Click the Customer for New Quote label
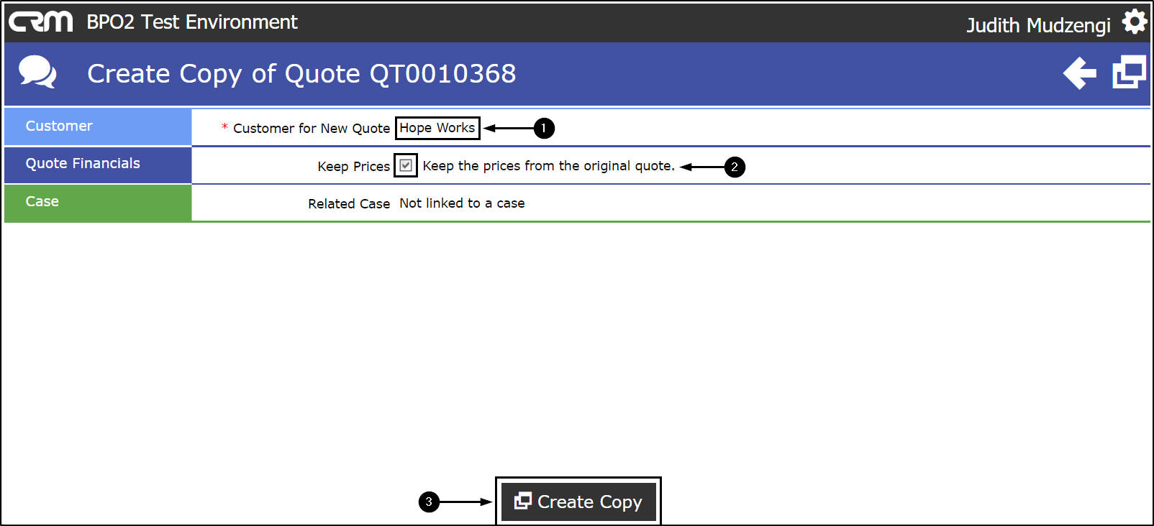This screenshot has width=1154, height=526. (x=311, y=129)
